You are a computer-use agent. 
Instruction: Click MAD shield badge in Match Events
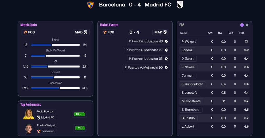[165, 32]
